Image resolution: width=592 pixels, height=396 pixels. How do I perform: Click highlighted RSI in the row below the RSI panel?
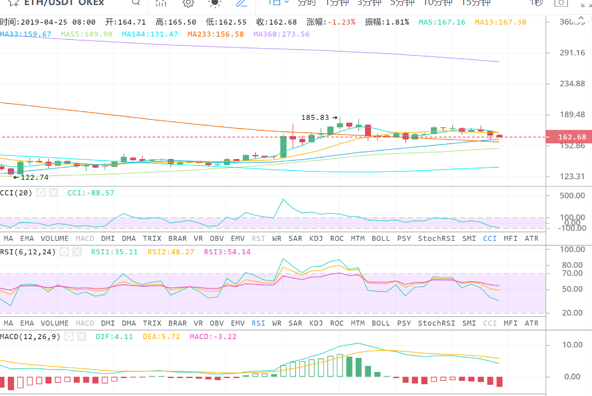259,323
